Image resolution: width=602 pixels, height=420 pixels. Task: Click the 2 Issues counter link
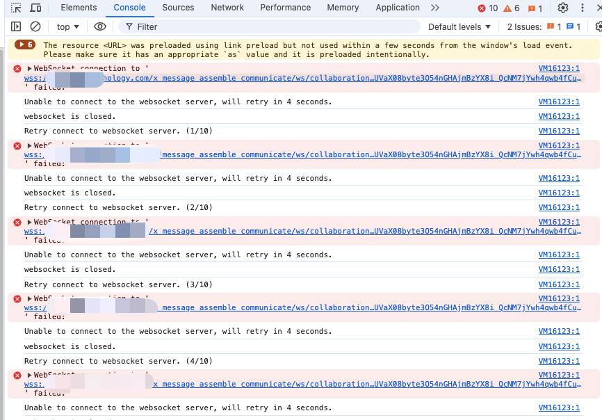tap(544, 26)
